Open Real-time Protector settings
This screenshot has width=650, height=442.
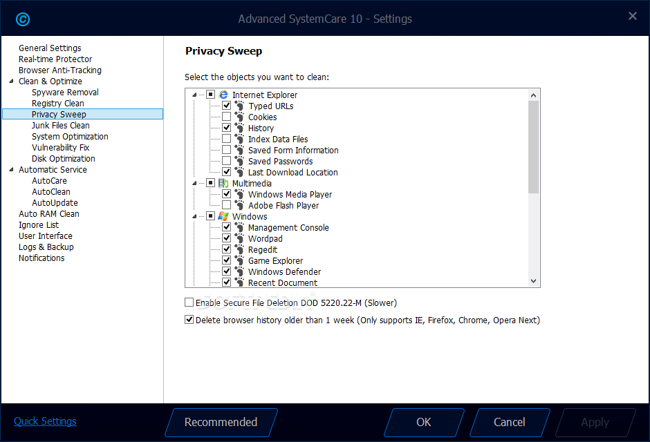(55, 59)
